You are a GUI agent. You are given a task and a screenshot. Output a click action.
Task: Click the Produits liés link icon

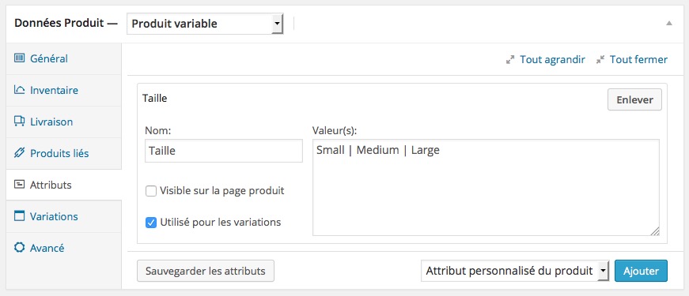click(19, 153)
